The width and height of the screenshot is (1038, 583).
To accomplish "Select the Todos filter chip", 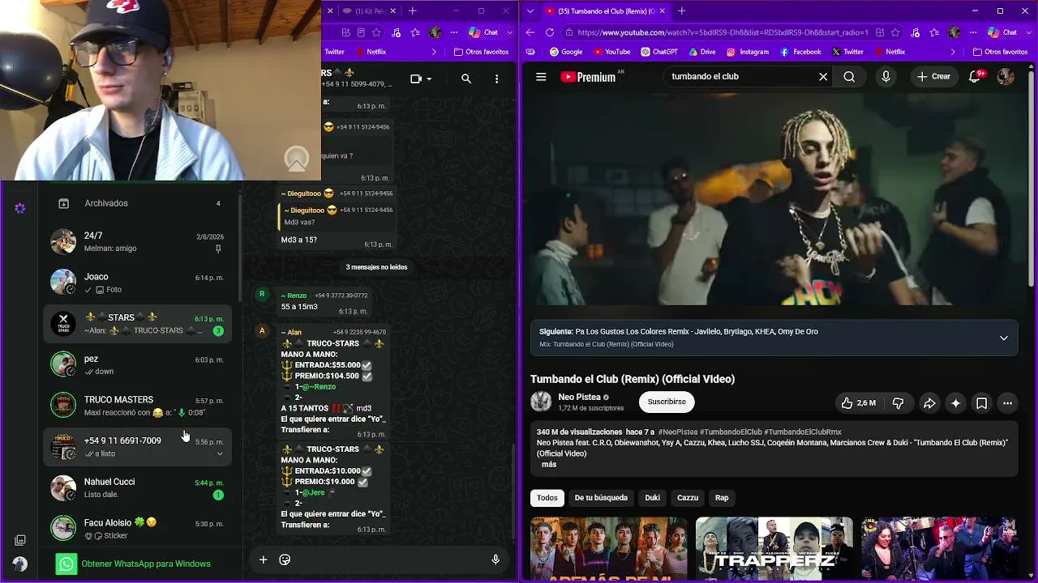I will (x=547, y=498).
